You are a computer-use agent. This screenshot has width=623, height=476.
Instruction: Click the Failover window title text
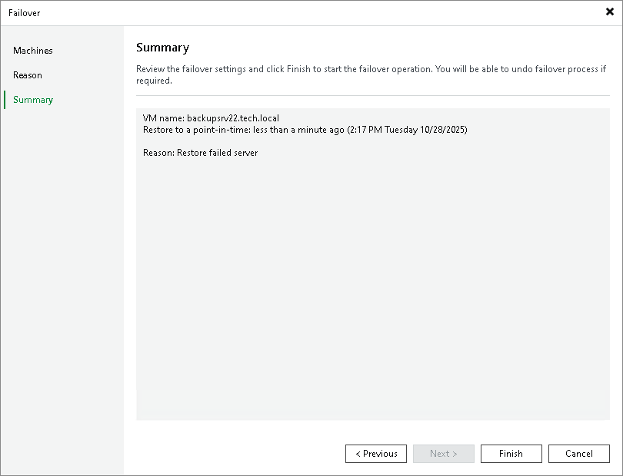pos(25,13)
